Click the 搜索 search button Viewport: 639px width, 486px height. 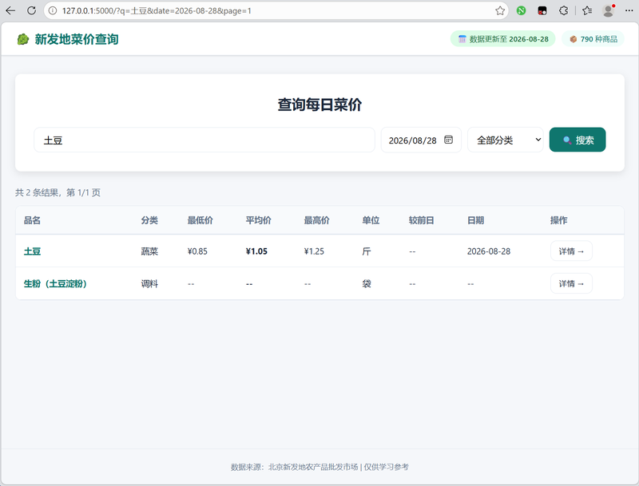click(x=577, y=140)
